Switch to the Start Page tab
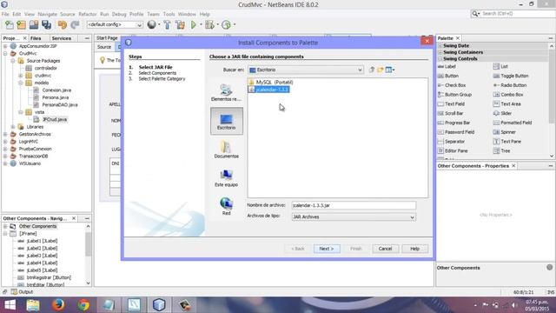 click(107, 38)
